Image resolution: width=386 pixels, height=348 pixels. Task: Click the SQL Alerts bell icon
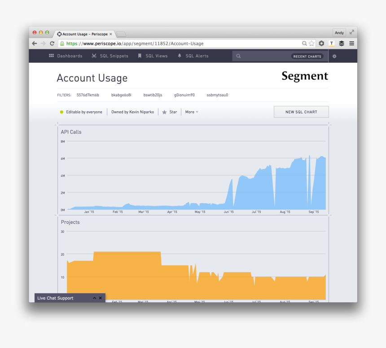180,56
